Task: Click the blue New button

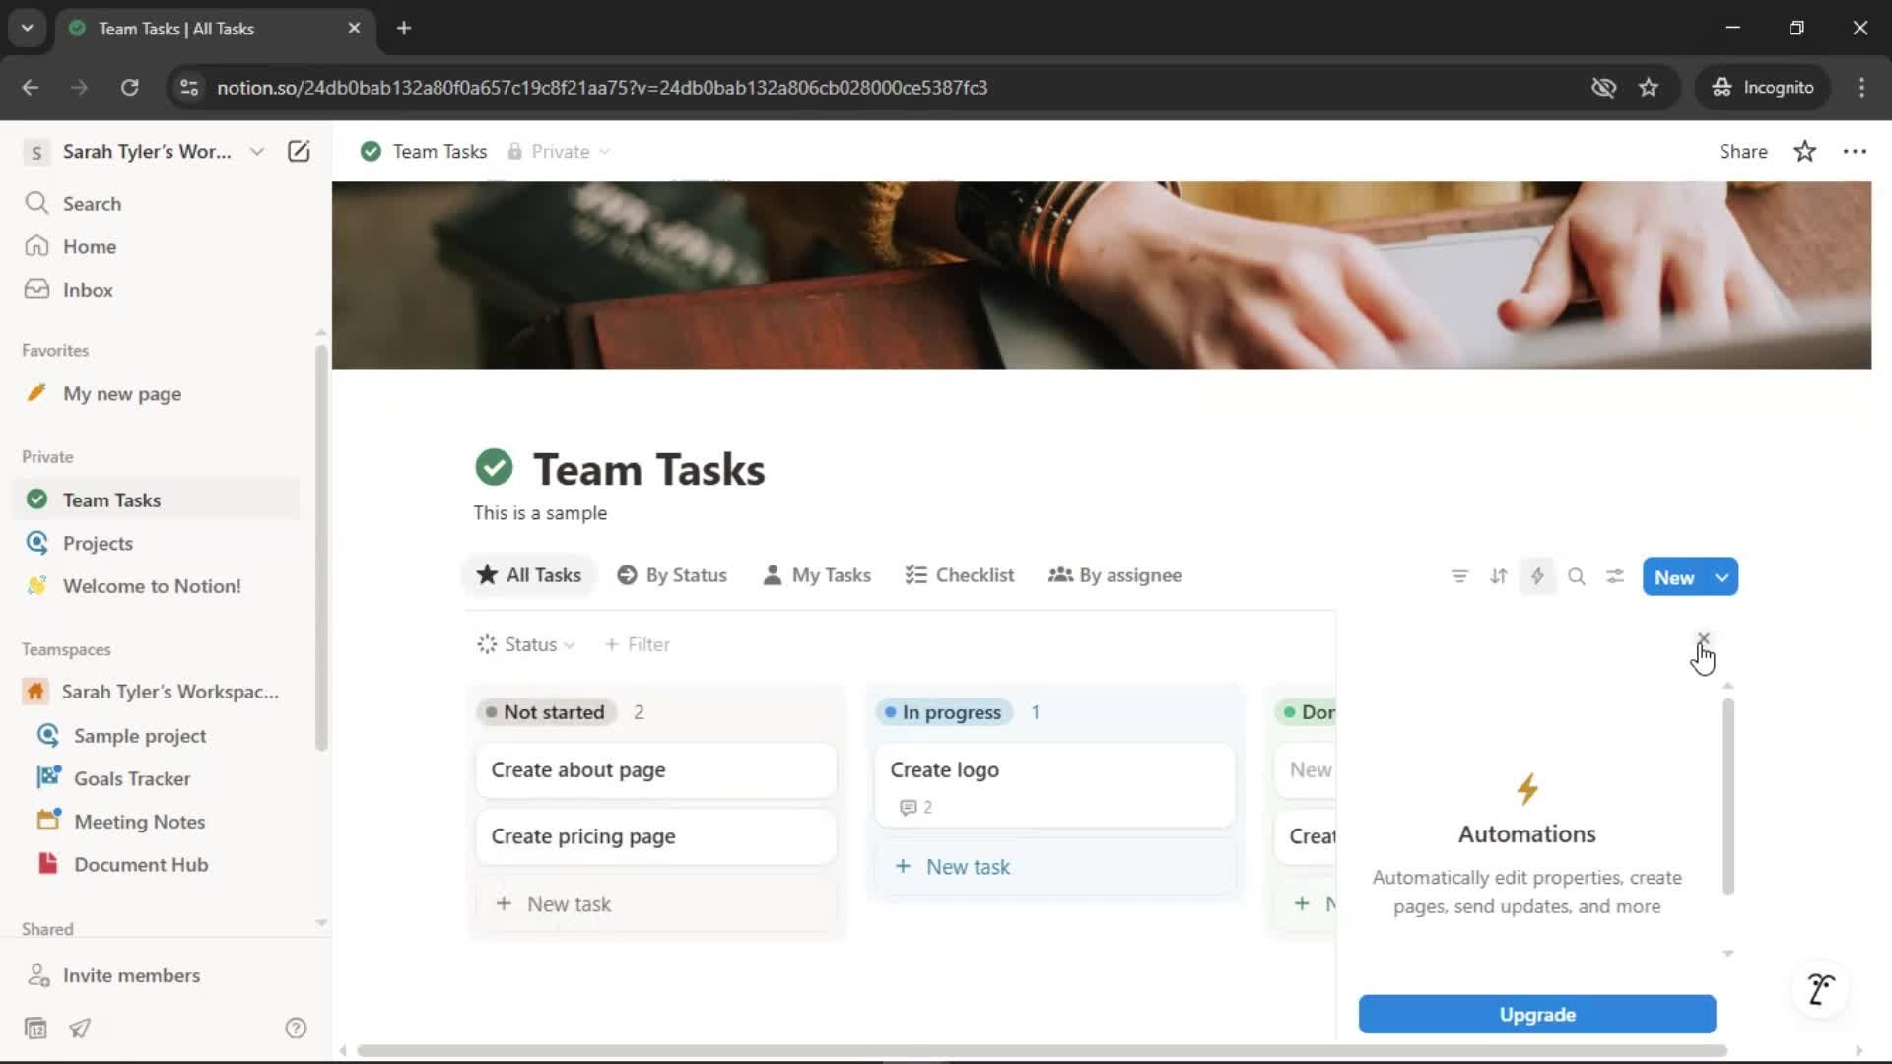Action: click(x=1674, y=577)
